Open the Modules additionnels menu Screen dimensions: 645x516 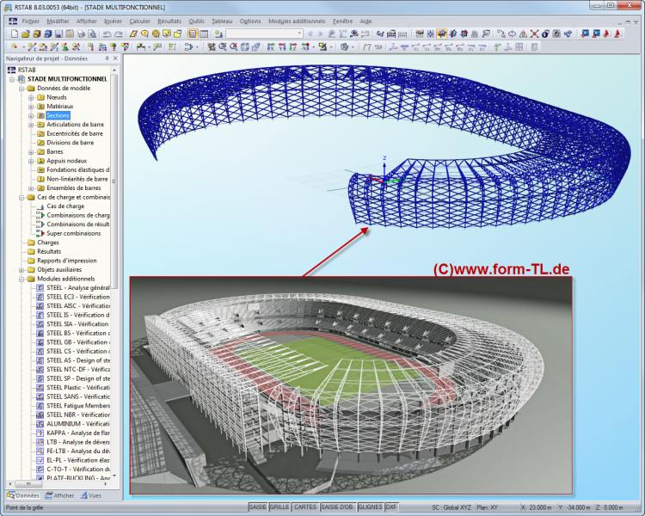point(297,21)
